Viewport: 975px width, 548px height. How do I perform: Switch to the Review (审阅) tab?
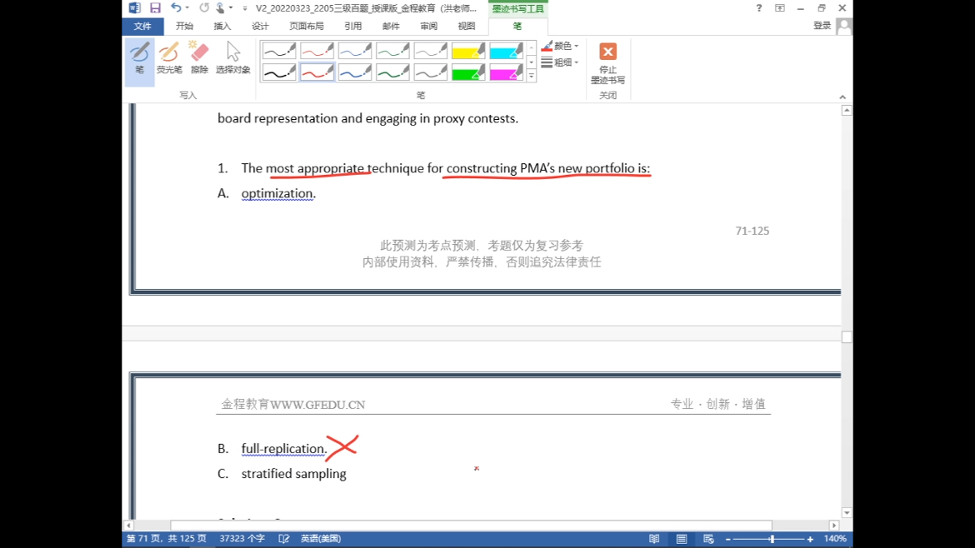click(429, 26)
